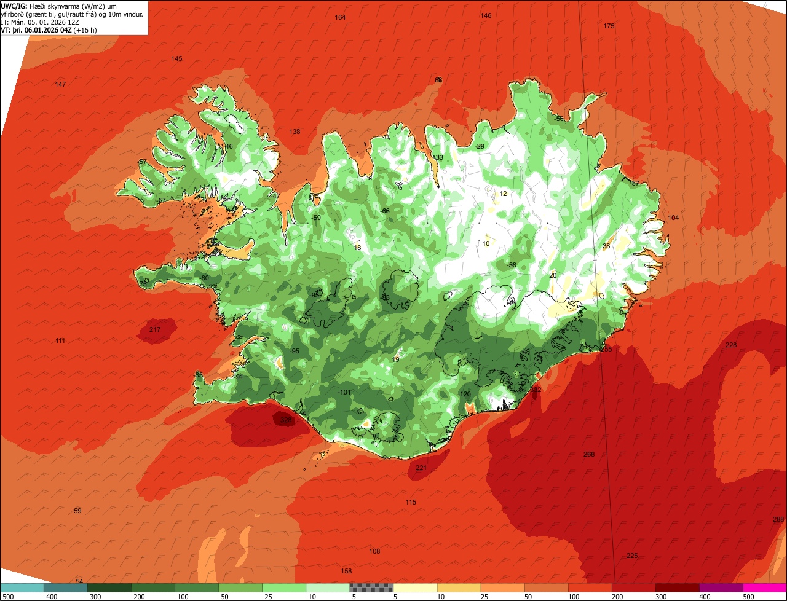Click the light teal legend swatch between -500 and -400

click(x=22, y=587)
